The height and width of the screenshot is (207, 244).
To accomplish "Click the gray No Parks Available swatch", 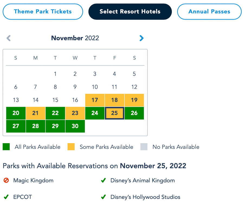I will click(144, 147).
